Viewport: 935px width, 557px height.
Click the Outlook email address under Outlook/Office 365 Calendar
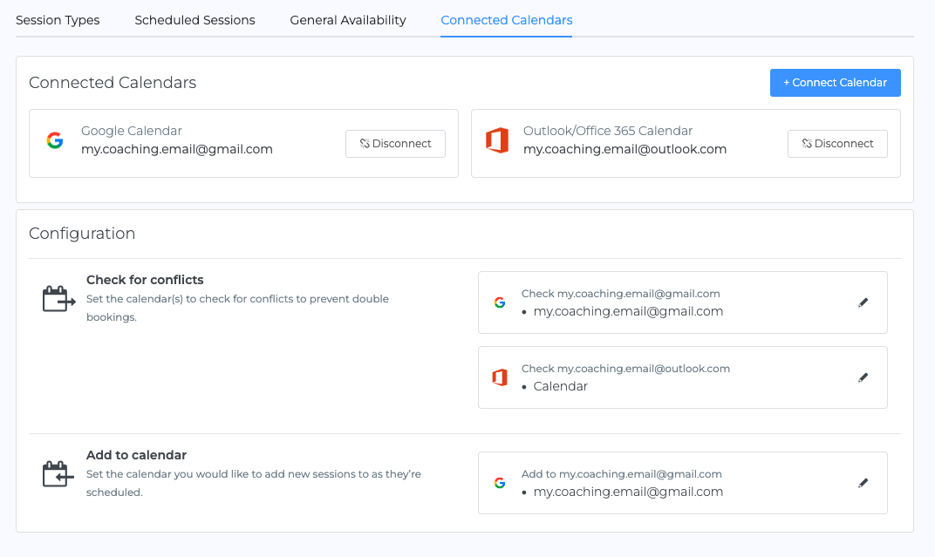(x=624, y=149)
